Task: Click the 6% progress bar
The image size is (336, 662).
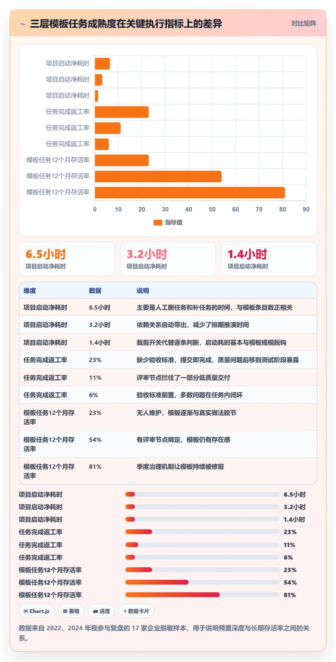Action: 202,557
